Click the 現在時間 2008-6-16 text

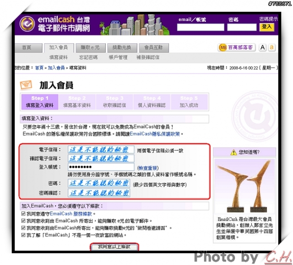[243, 68]
